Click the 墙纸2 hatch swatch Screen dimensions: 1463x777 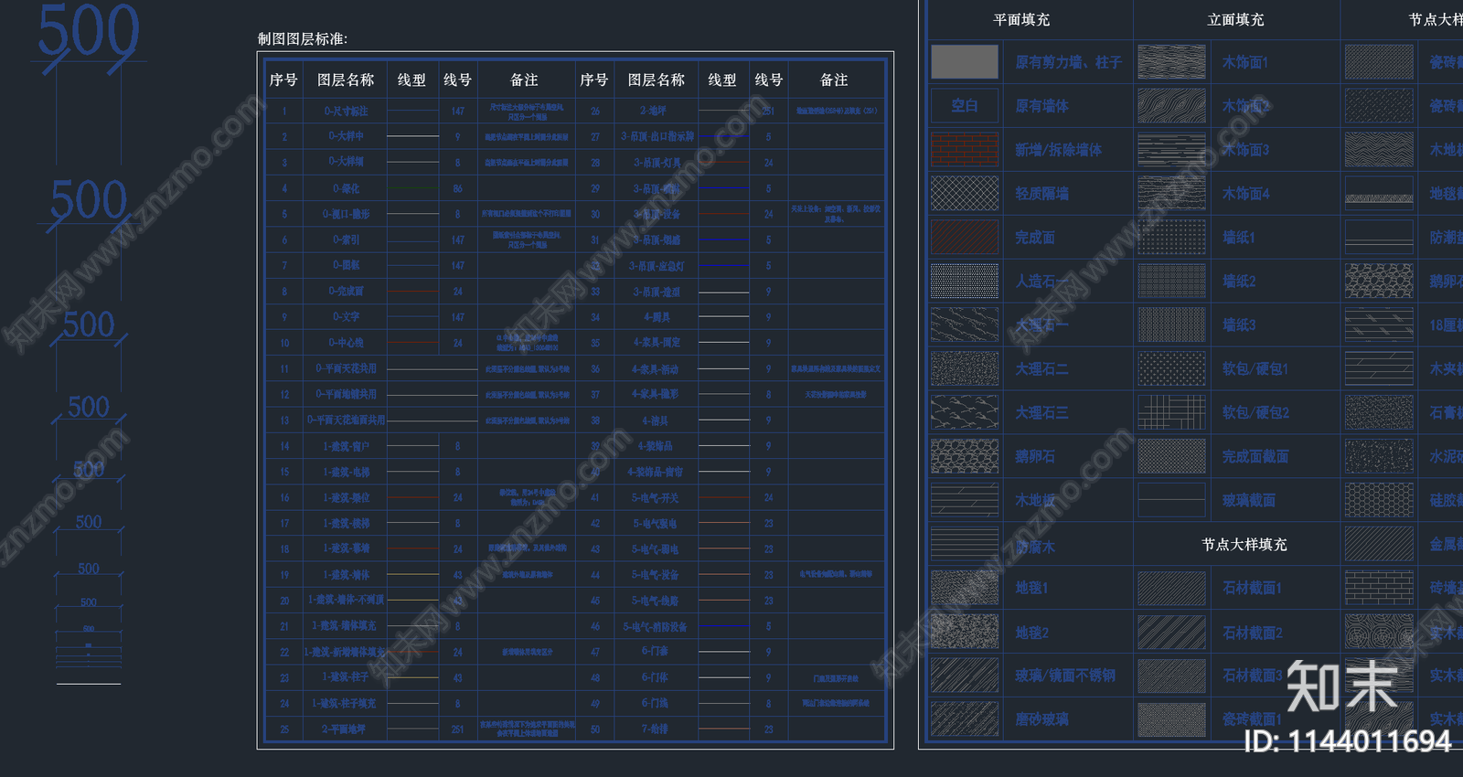[x=1171, y=282]
